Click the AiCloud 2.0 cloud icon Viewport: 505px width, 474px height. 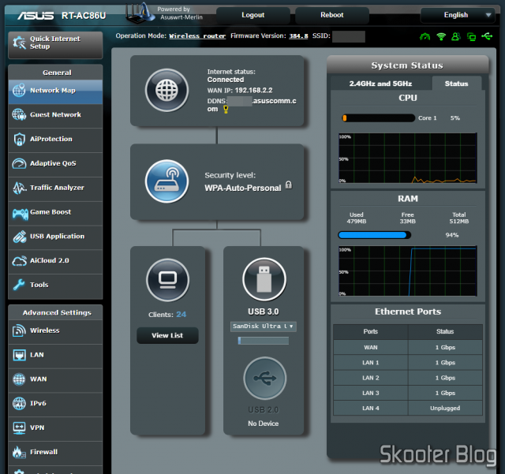pos(19,261)
